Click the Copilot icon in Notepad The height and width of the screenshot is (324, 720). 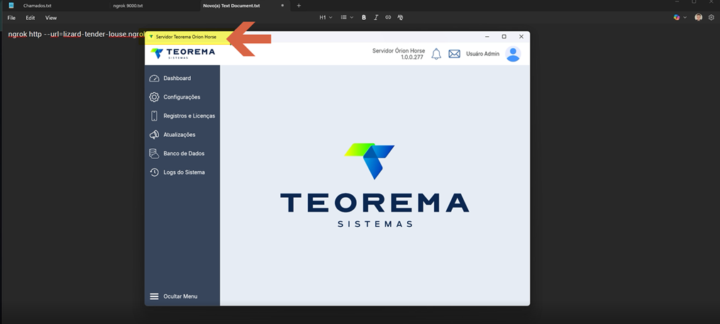click(x=677, y=18)
